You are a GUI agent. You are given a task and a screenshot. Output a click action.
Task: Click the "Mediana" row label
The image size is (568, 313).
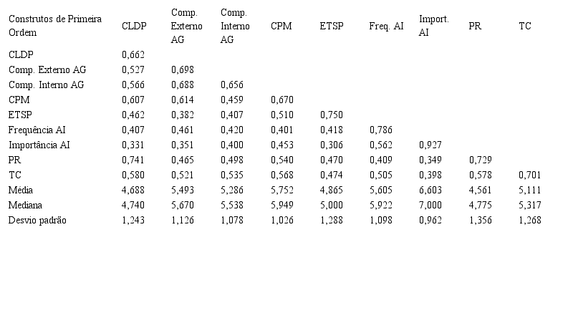click(26, 205)
